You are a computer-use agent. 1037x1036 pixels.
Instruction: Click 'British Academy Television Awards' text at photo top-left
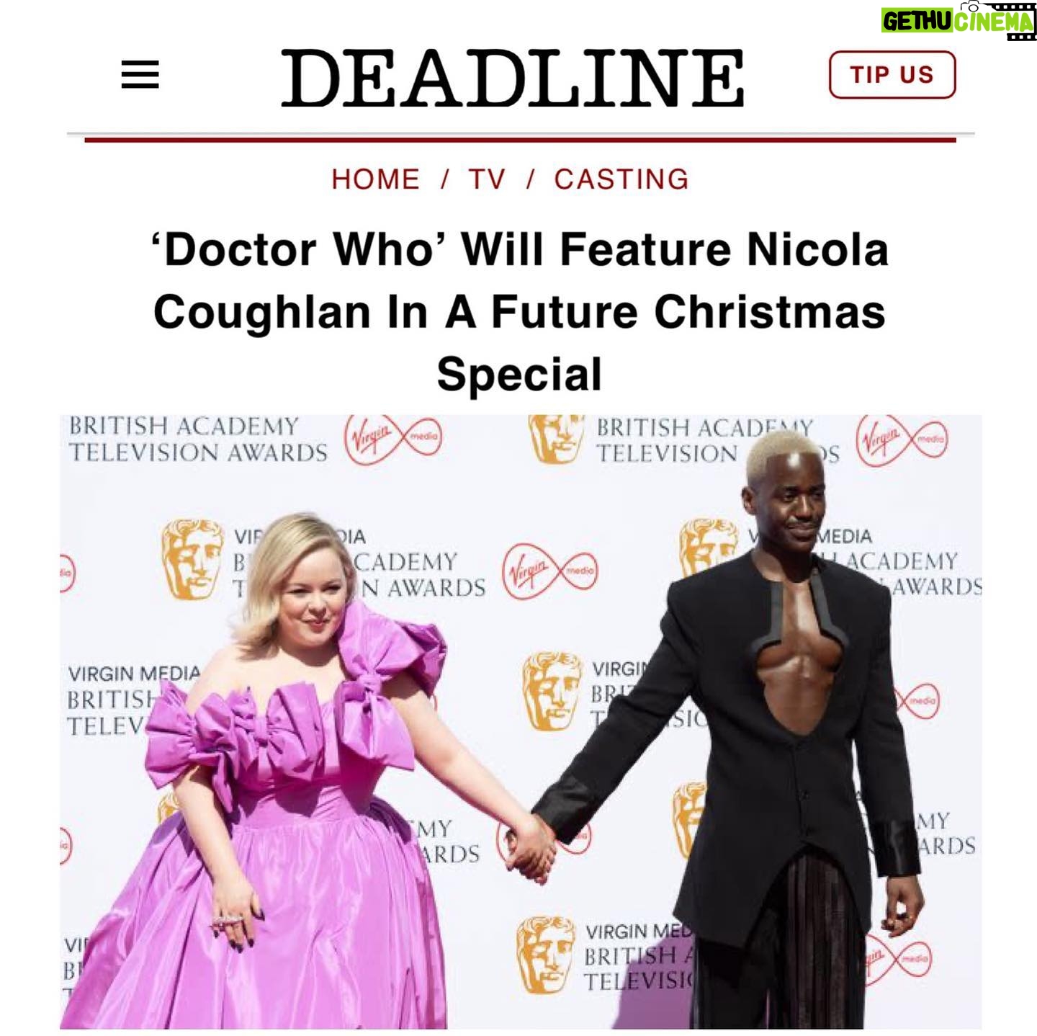(x=198, y=439)
